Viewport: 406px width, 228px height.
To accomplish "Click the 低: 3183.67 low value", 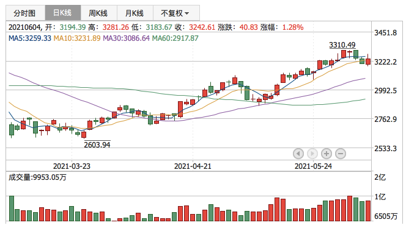I will click(x=152, y=27).
